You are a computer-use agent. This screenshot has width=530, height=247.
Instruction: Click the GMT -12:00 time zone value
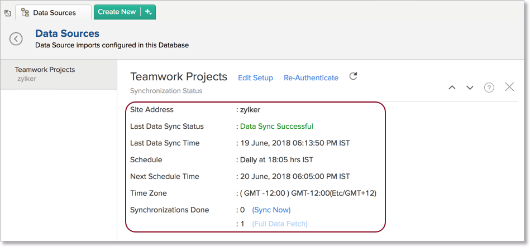click(x=308, y=193)
